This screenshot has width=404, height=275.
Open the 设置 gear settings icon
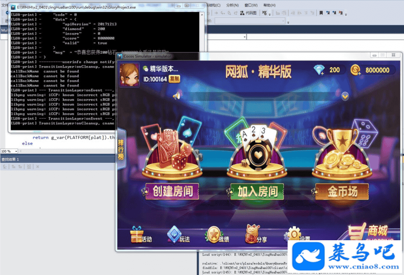294,235
